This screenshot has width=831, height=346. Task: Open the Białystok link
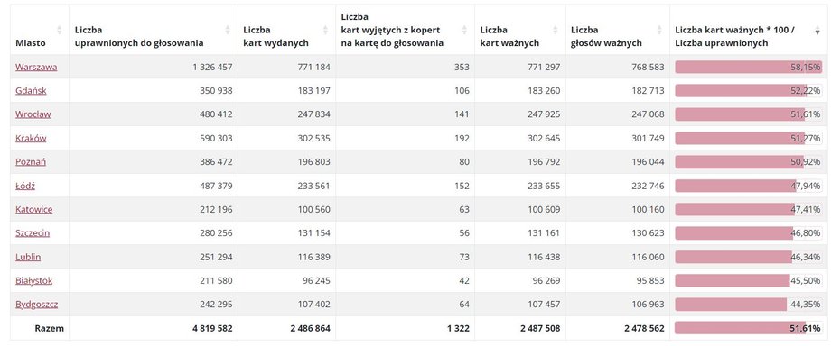[x=34, y=280]
